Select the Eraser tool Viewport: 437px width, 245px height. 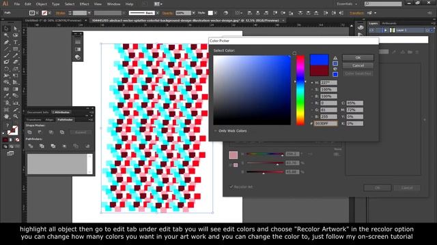coord(15,62)
